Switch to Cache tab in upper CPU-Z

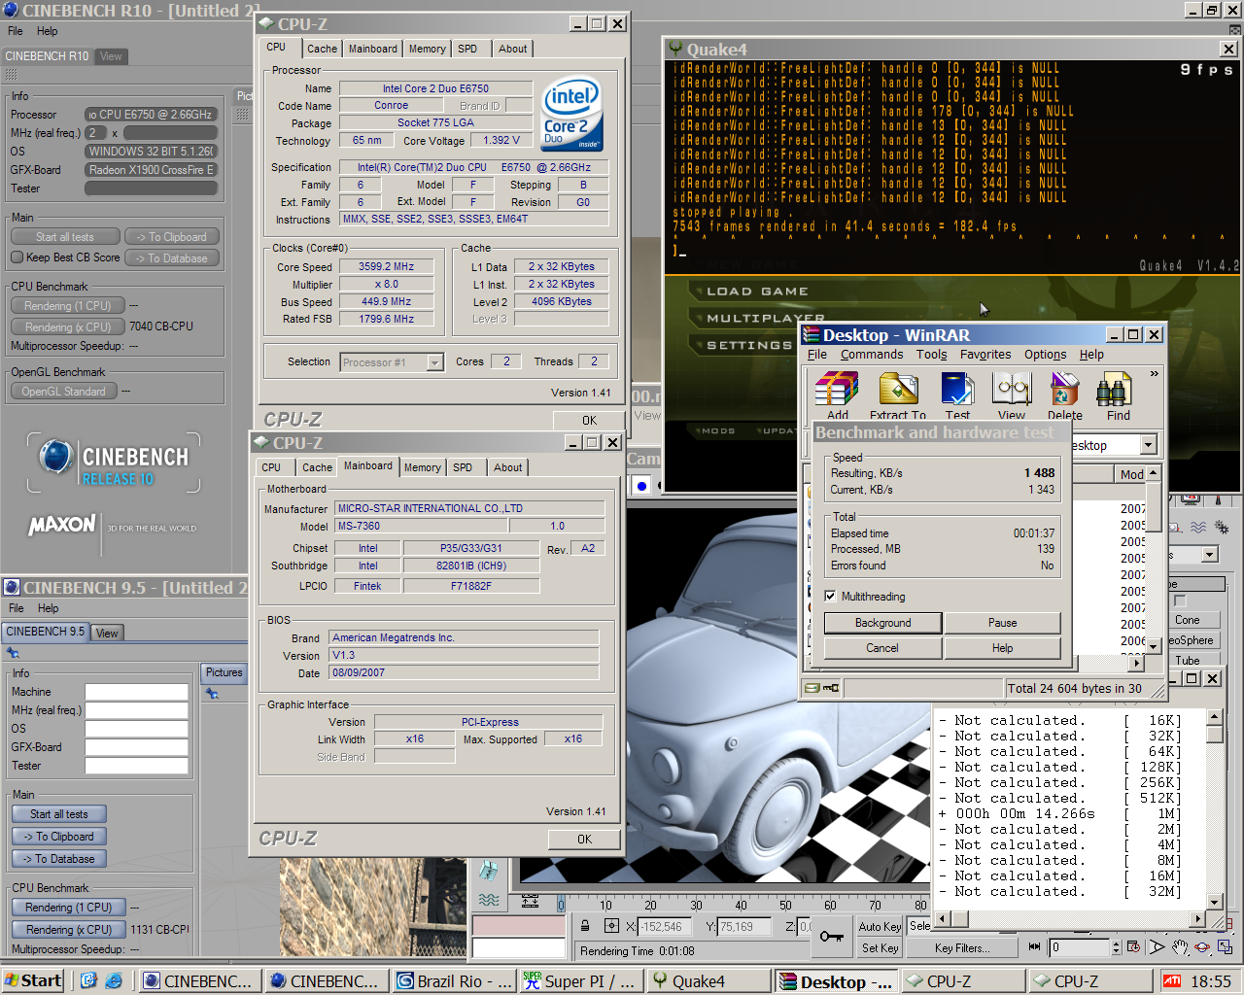point(322,49)
